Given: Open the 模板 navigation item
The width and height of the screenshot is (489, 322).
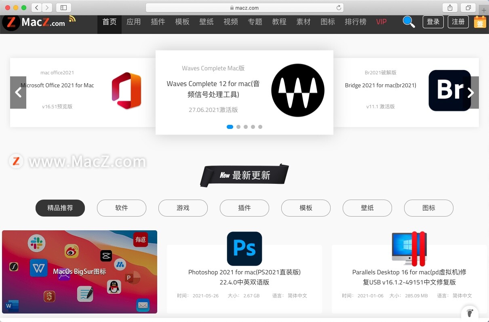Looking at the screenshot, I should coord(182,22).
